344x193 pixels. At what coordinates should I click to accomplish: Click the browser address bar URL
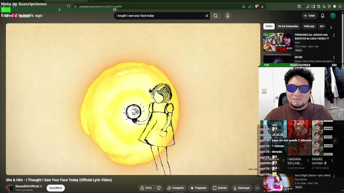point(100,6)
